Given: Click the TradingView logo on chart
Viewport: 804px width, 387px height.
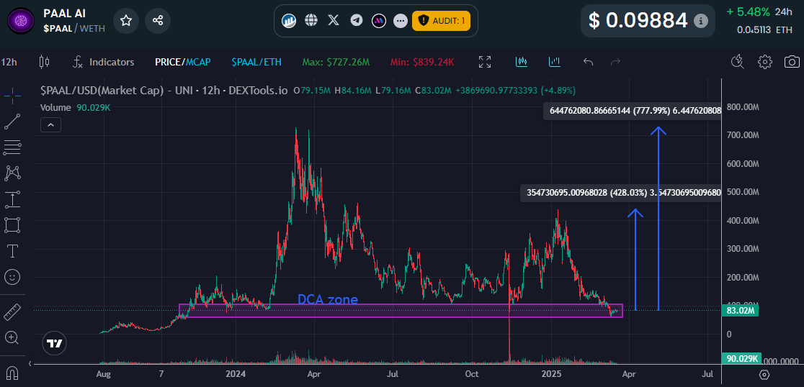Looking at the screenshot, I should click(x=54, y=344).
